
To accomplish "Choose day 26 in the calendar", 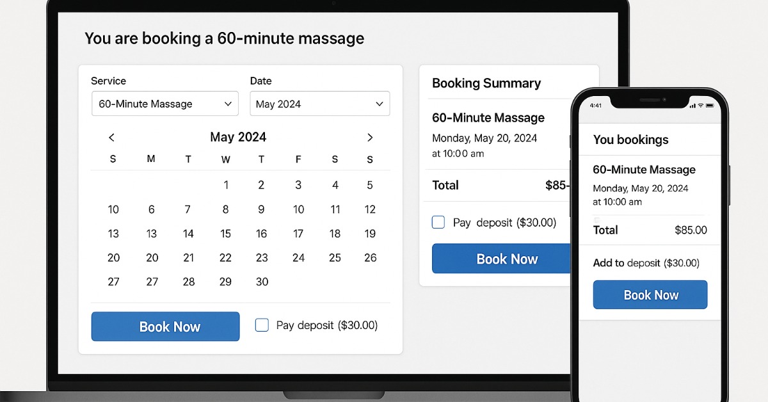I will [x=370, y=258].
